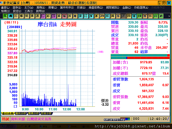Select the 基 toolbar icon
The image size is (172, 129).
pyautogui.click(x=145, y=16)
